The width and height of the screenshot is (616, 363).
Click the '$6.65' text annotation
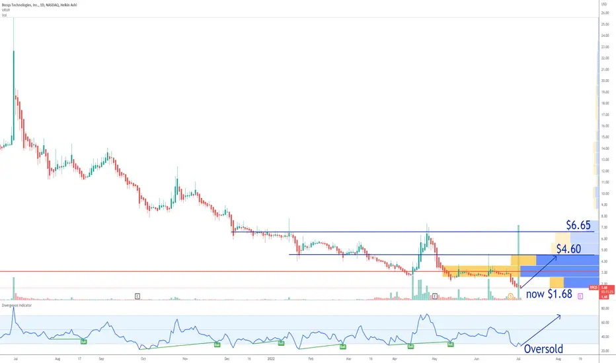[x=578, y=225]
